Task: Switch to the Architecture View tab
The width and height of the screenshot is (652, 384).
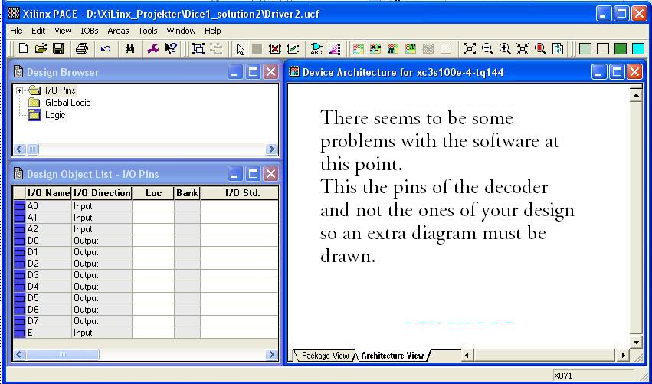Action: (392, 356)
